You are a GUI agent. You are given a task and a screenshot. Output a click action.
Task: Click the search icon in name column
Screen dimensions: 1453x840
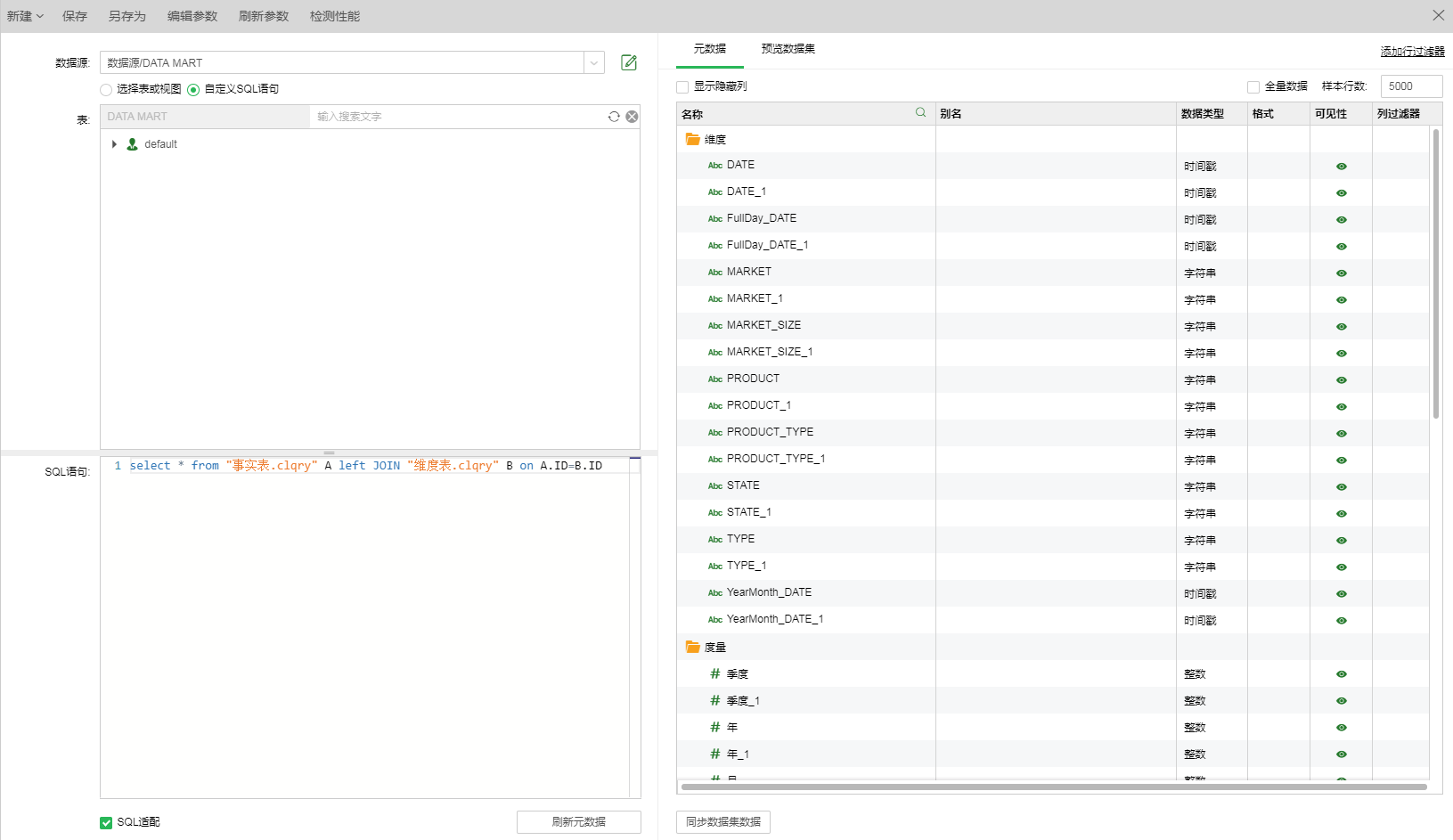[x=920, y=112]
